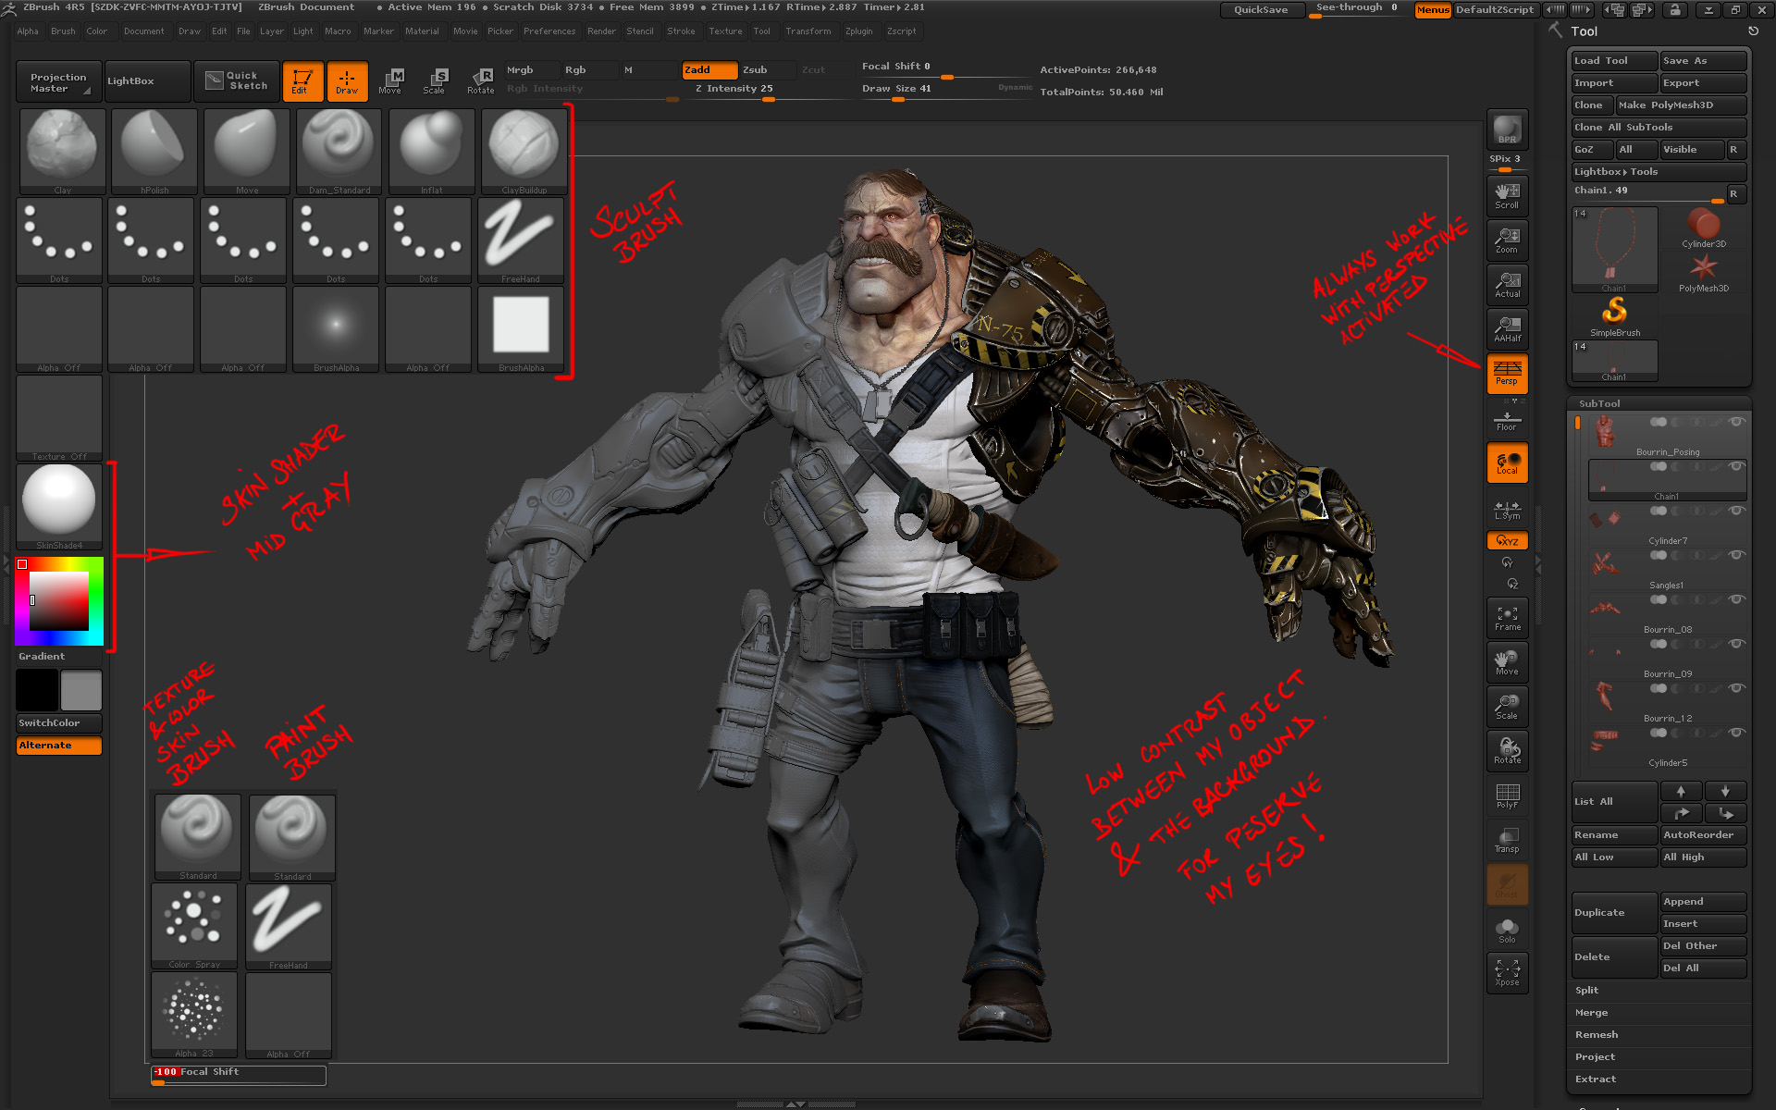Select the PolyMesh3D tool

(x=1703, y=272)
